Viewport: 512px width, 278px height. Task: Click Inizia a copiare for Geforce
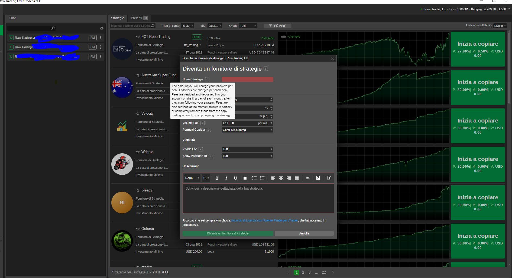478,241
